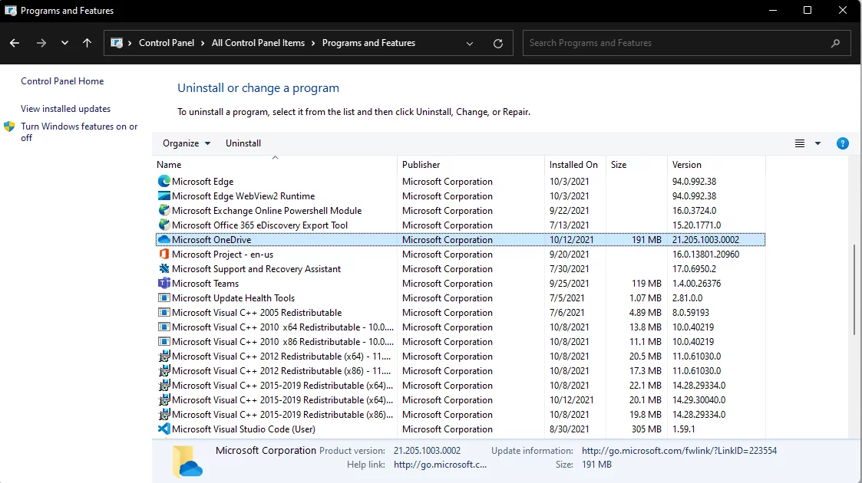The width and height of the screenshot is (862, 483).
Task: Click the Microsoft Project Office icon
Action: coord(163,254)
